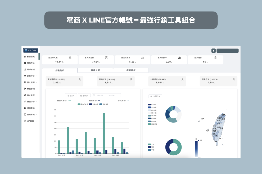Click tallest green bar in chart

pyautogui.click(x=104, y=133)
